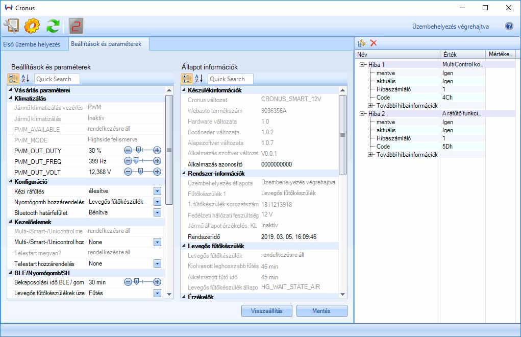Expand További hibainformációk under Hiba 1
The width and height of the screenshot is (521, 337).
click(x=370, y=106)
